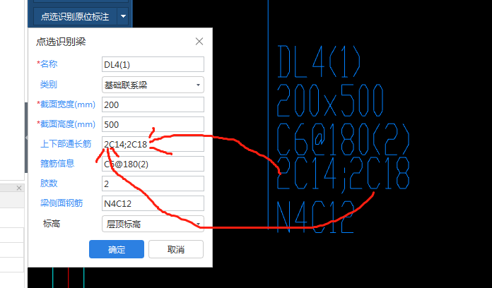Cancel with the 取消 button
This screenshot has width=492, height=288.
click(x=176, y=249)
